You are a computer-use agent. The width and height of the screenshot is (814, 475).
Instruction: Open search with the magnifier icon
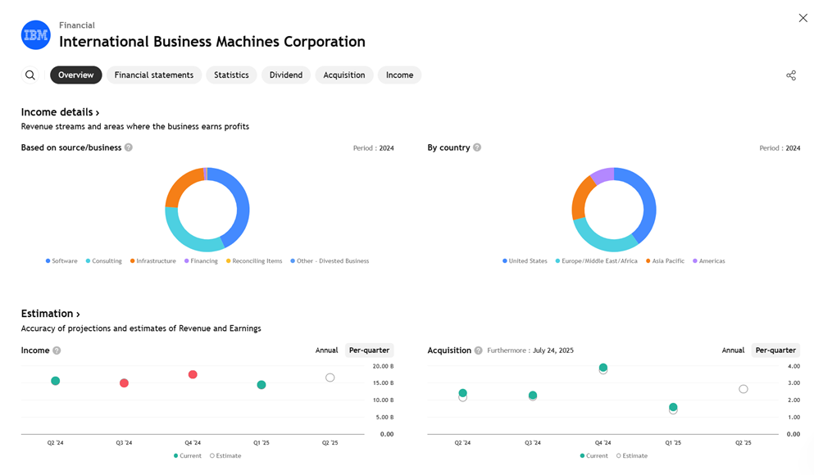pyautogui.click(x=30, y=75)
